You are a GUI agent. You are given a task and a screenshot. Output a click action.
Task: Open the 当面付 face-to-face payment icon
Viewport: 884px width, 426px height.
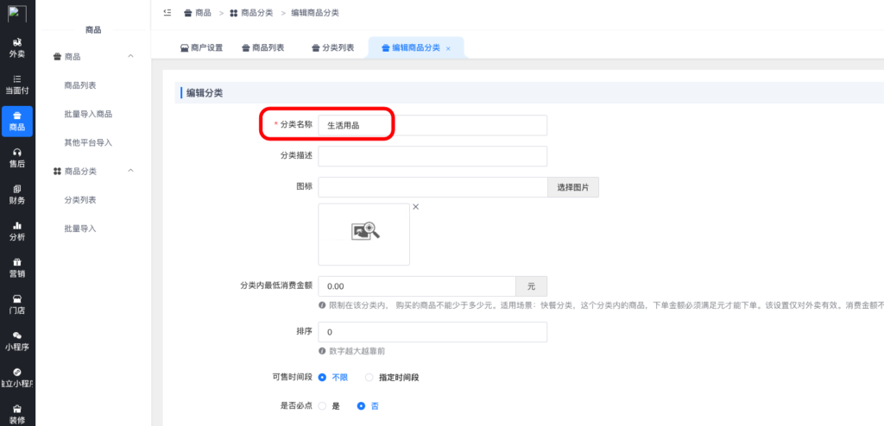pyautogui.click(x=17, y=84)
